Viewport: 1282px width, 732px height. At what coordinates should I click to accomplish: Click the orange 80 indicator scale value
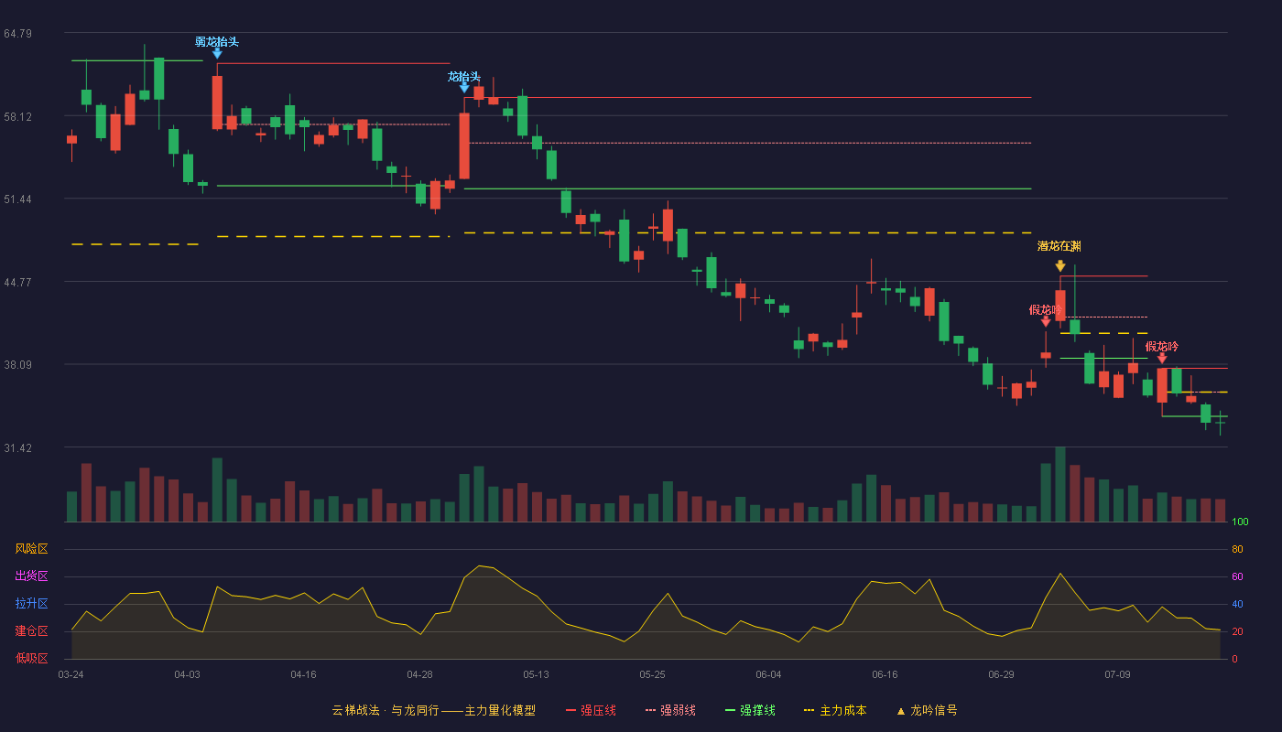(1237, 549)
